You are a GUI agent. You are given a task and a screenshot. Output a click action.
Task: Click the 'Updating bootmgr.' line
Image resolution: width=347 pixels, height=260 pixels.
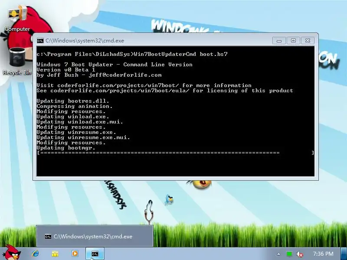[x=66, y=148]
